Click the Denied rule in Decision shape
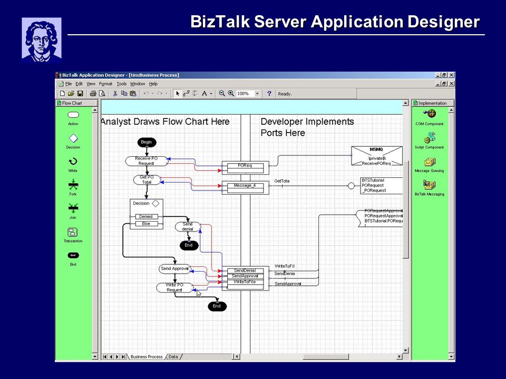Screen dimensions: 506x379 pyautogui.click(x=146, y=216)
